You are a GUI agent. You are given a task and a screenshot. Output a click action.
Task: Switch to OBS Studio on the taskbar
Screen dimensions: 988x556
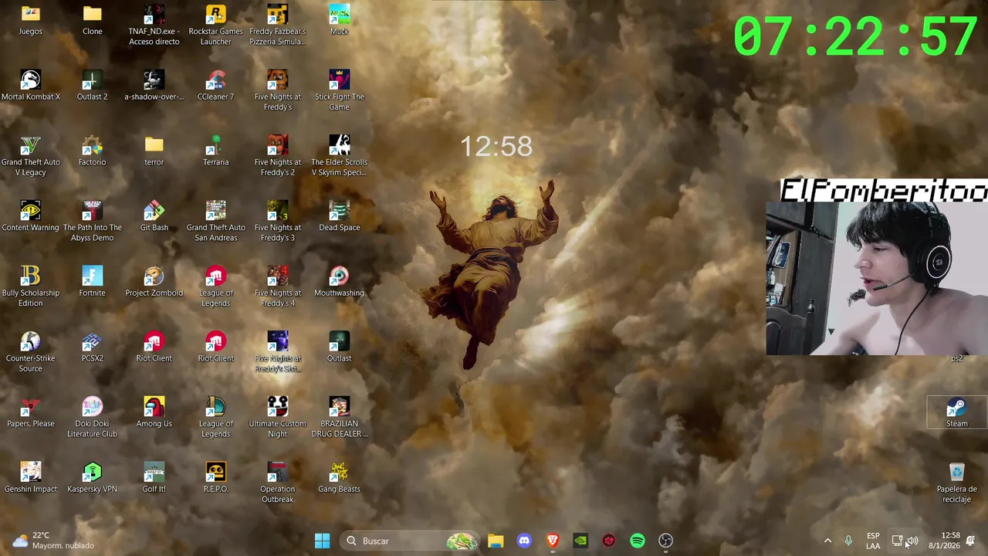tap(665, 541)
